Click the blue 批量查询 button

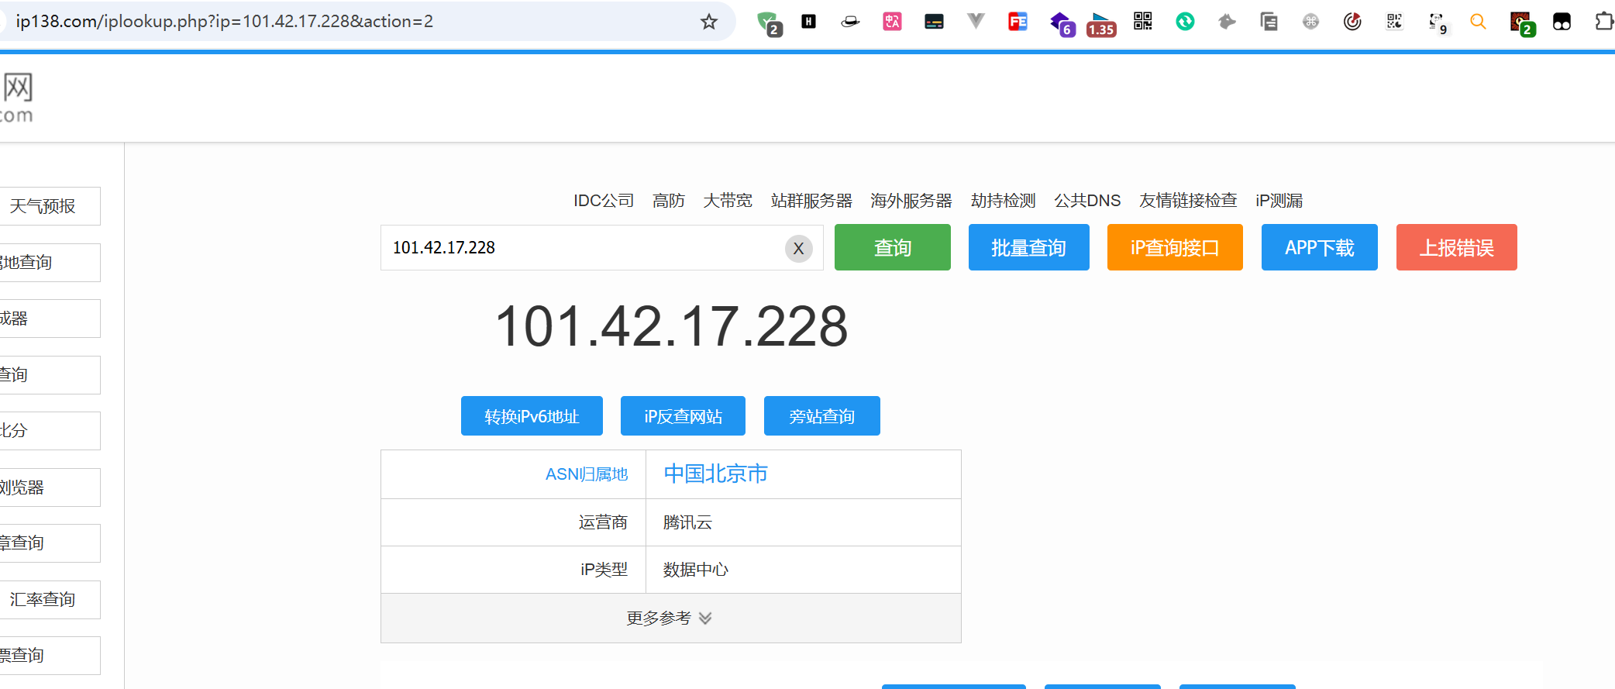pyautogui.click(x=1028, y=248)
